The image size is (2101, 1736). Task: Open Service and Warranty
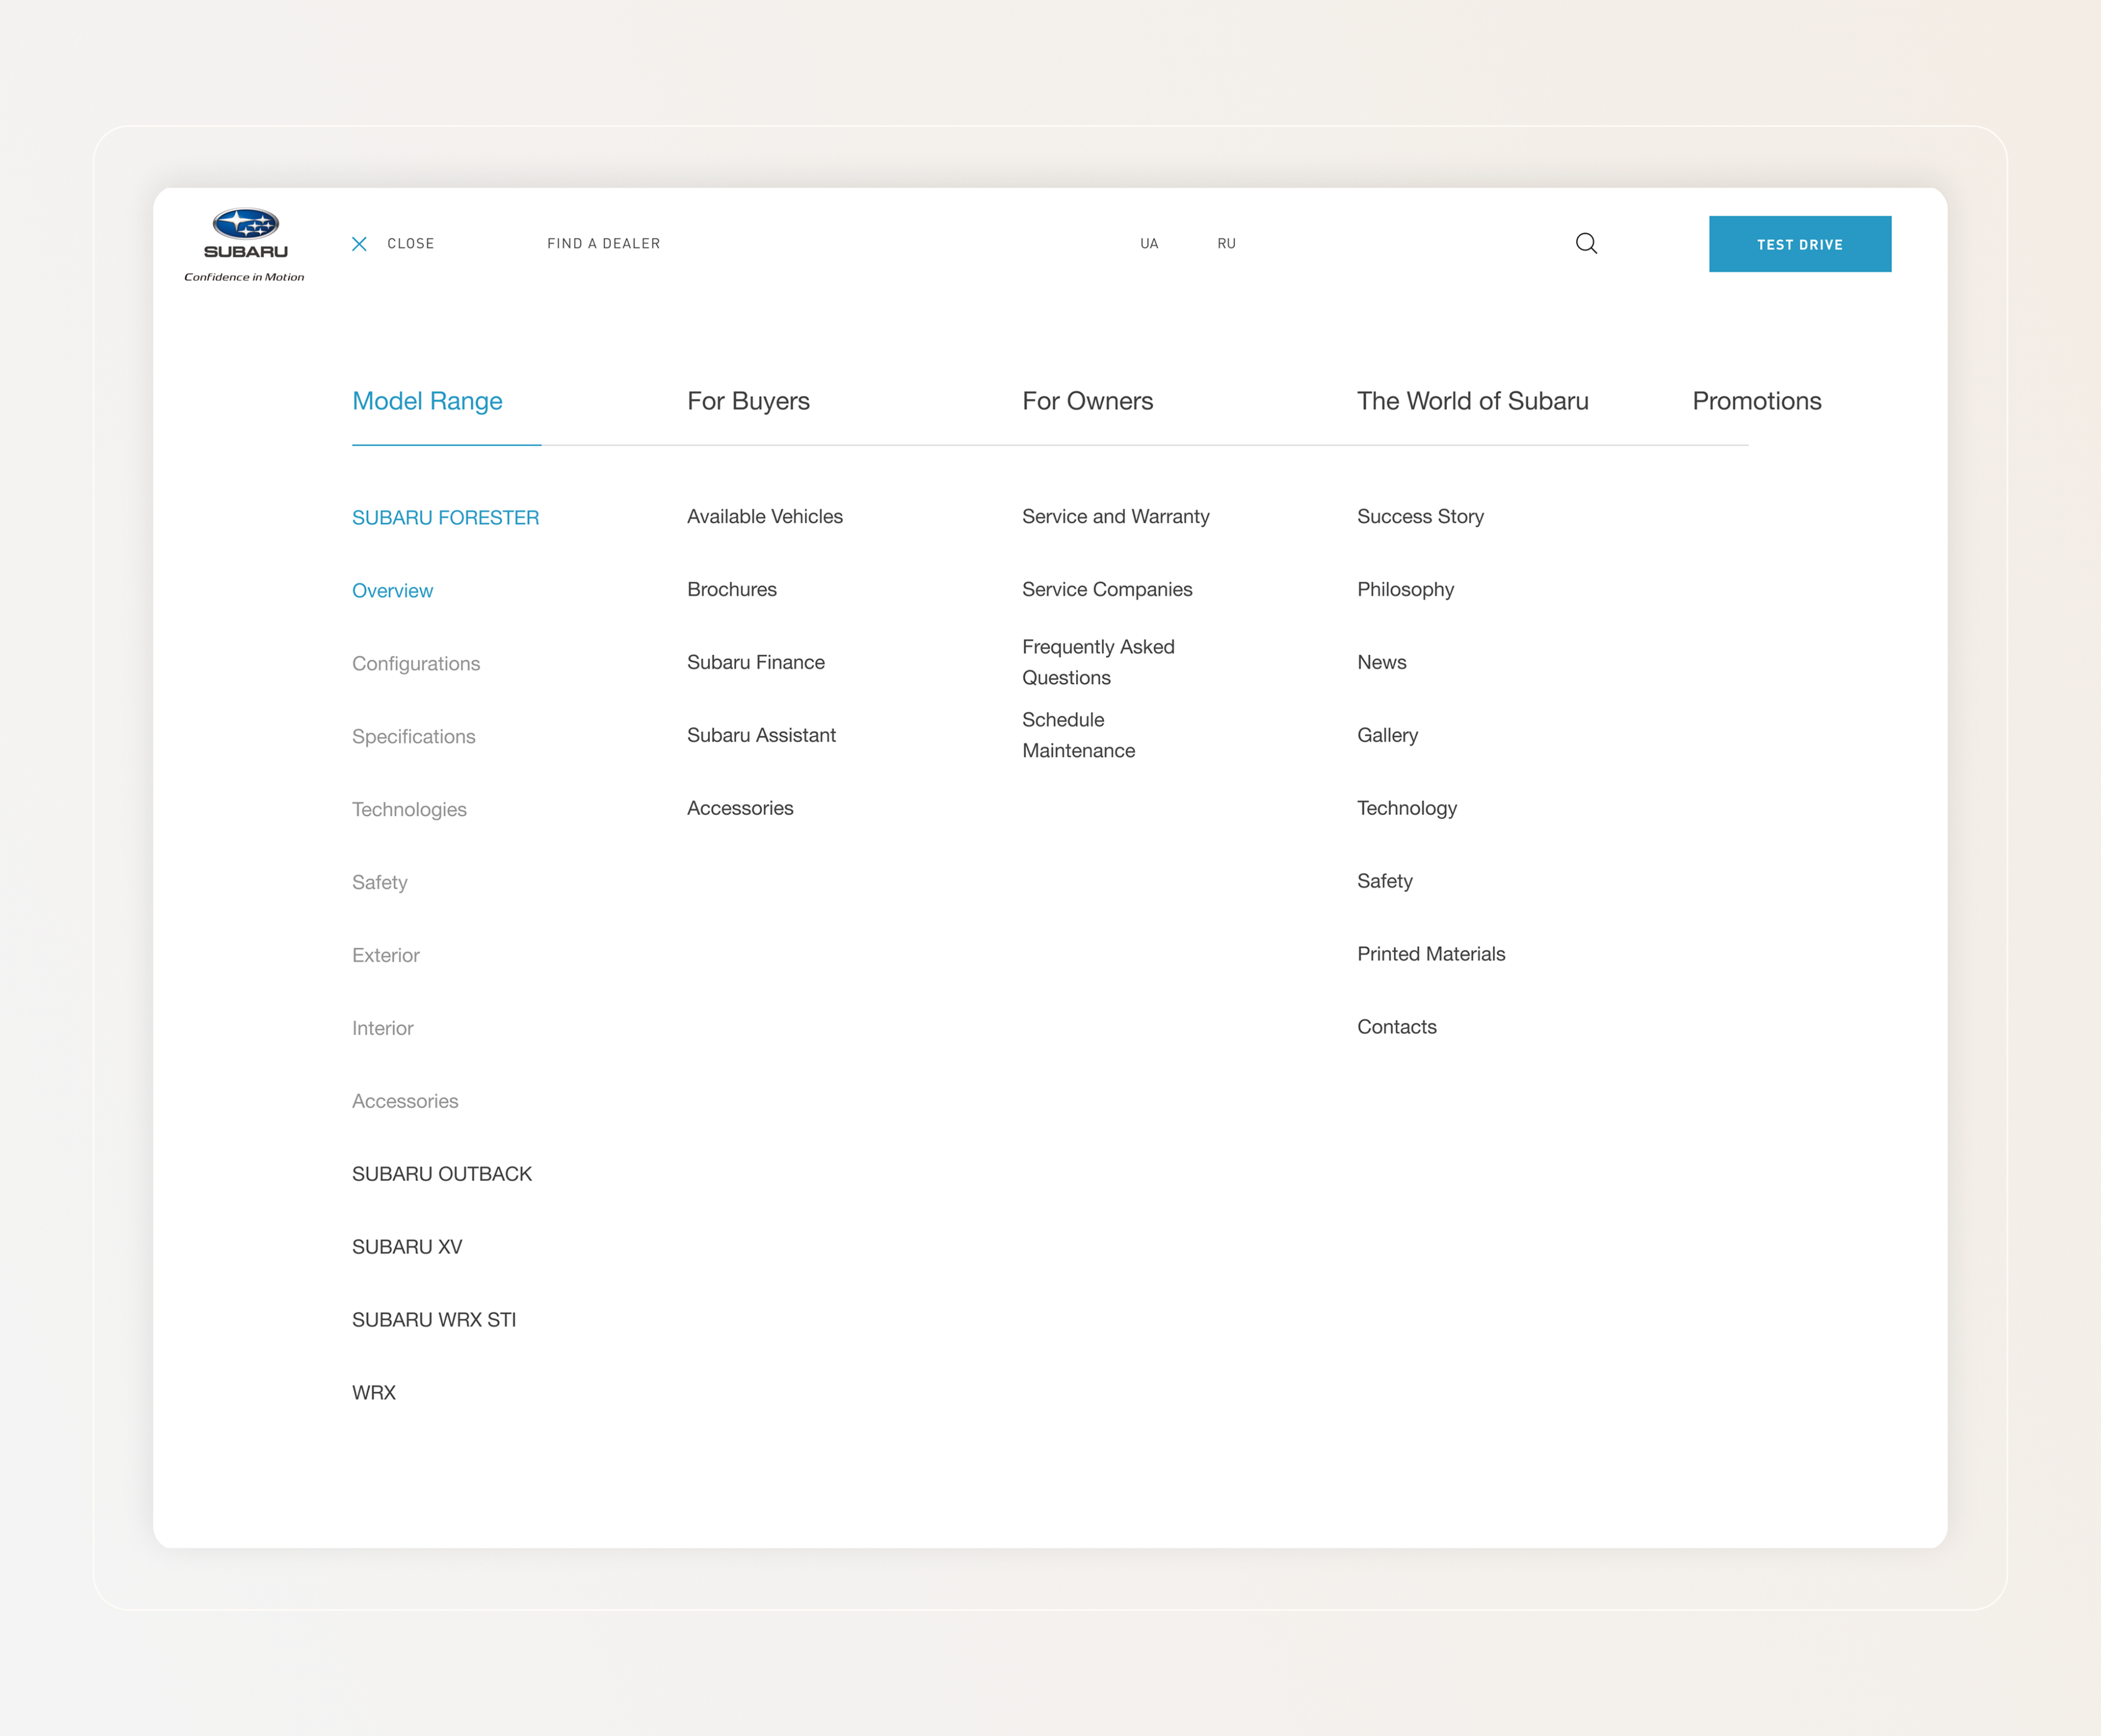coord(1116,517)
